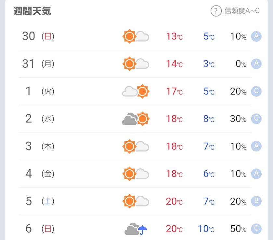The width and height of the screenshot is (273, 240).
Task: Select the 4 (金) forecast date
Action: [x=40, y=174]
